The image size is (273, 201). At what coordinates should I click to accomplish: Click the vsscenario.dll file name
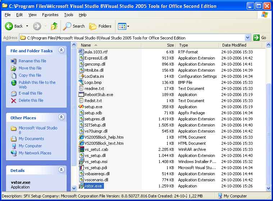[x=96, y=180]
